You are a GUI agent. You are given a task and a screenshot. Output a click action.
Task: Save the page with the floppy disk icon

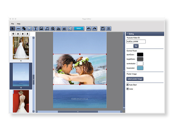103,28
